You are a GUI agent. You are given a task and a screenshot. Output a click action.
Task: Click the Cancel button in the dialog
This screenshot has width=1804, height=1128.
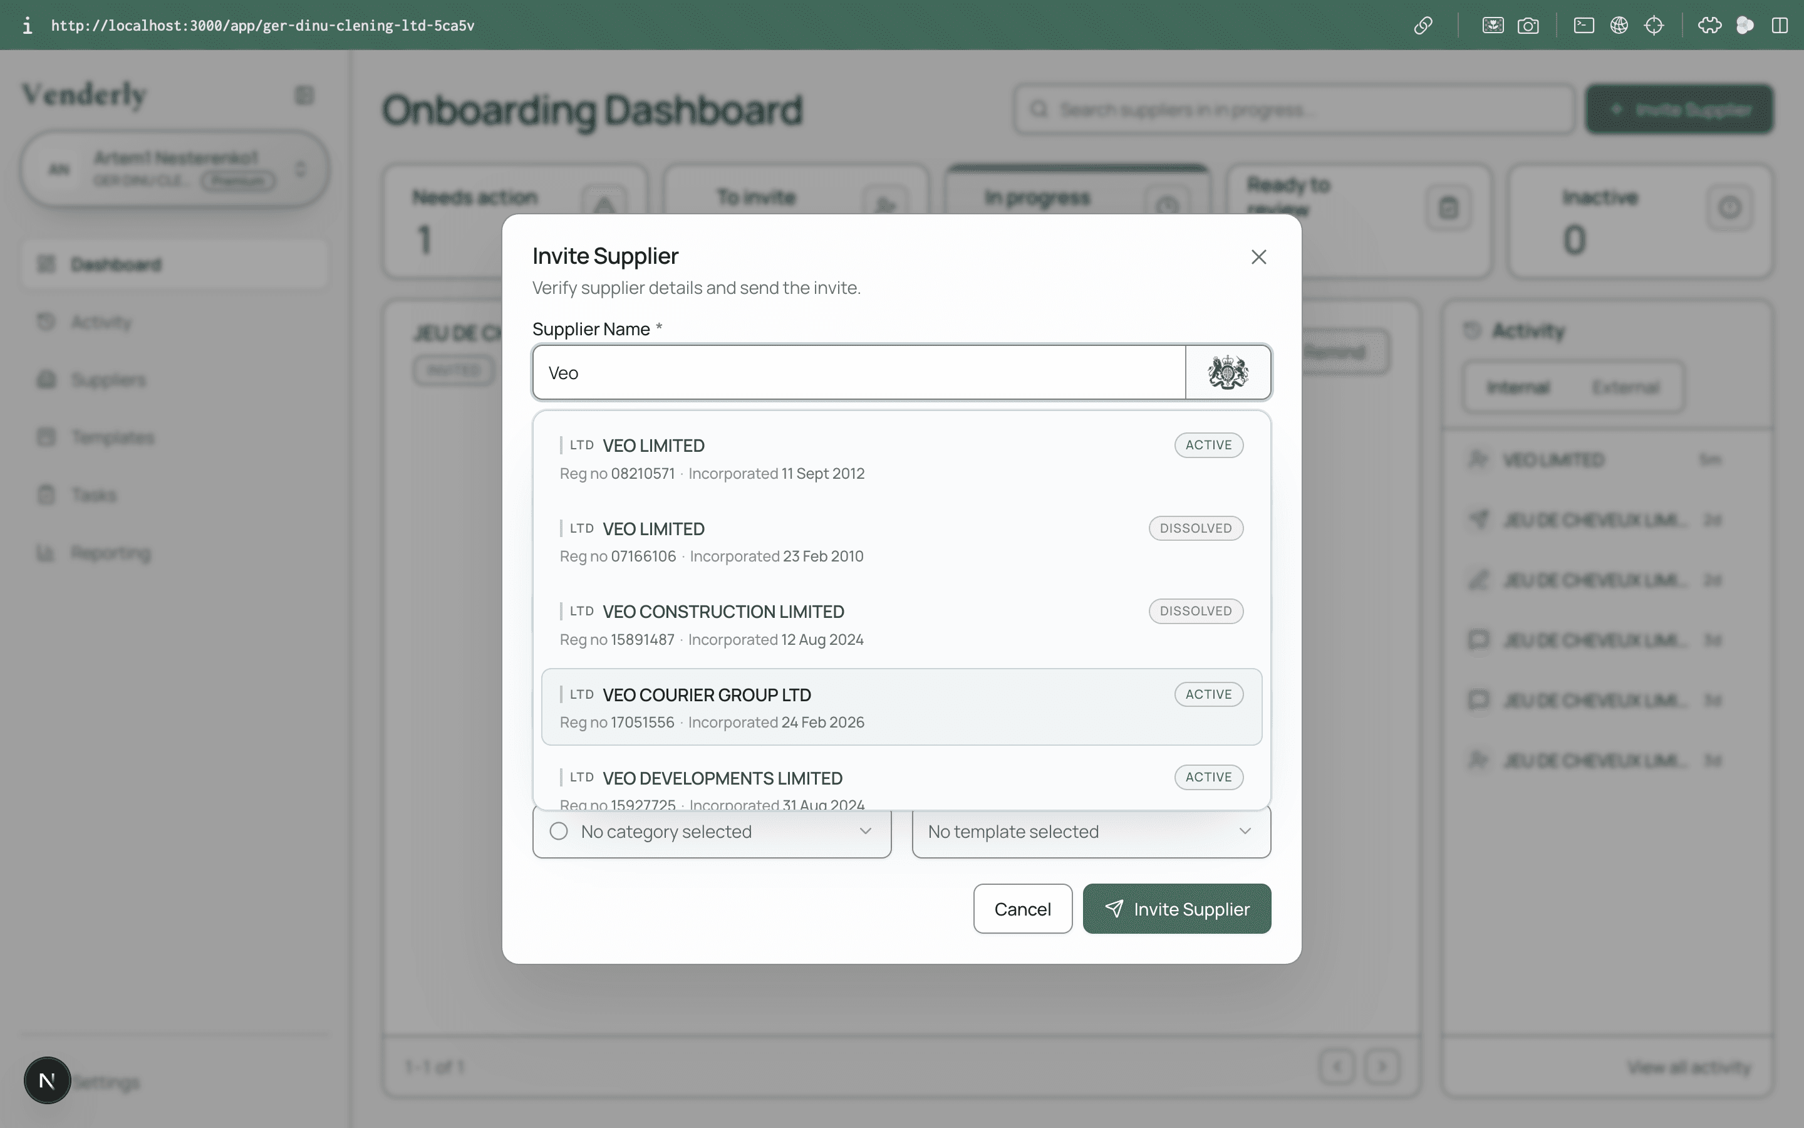pos(1021,909)
